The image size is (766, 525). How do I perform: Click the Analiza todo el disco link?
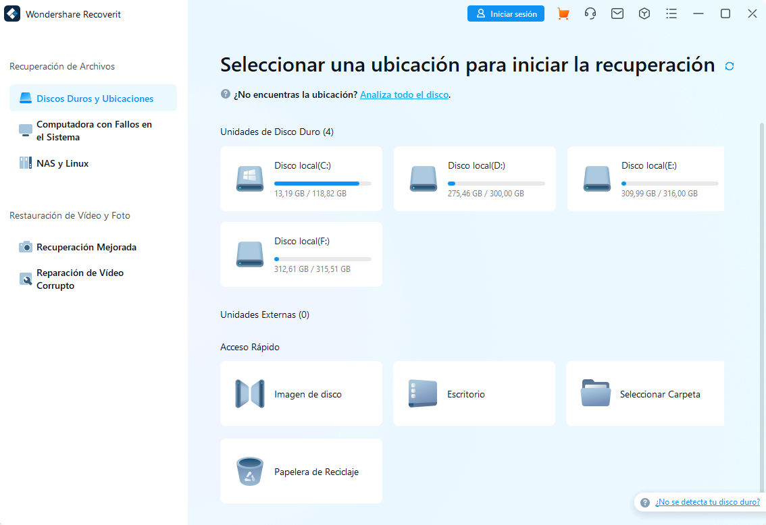click(404, 94)
